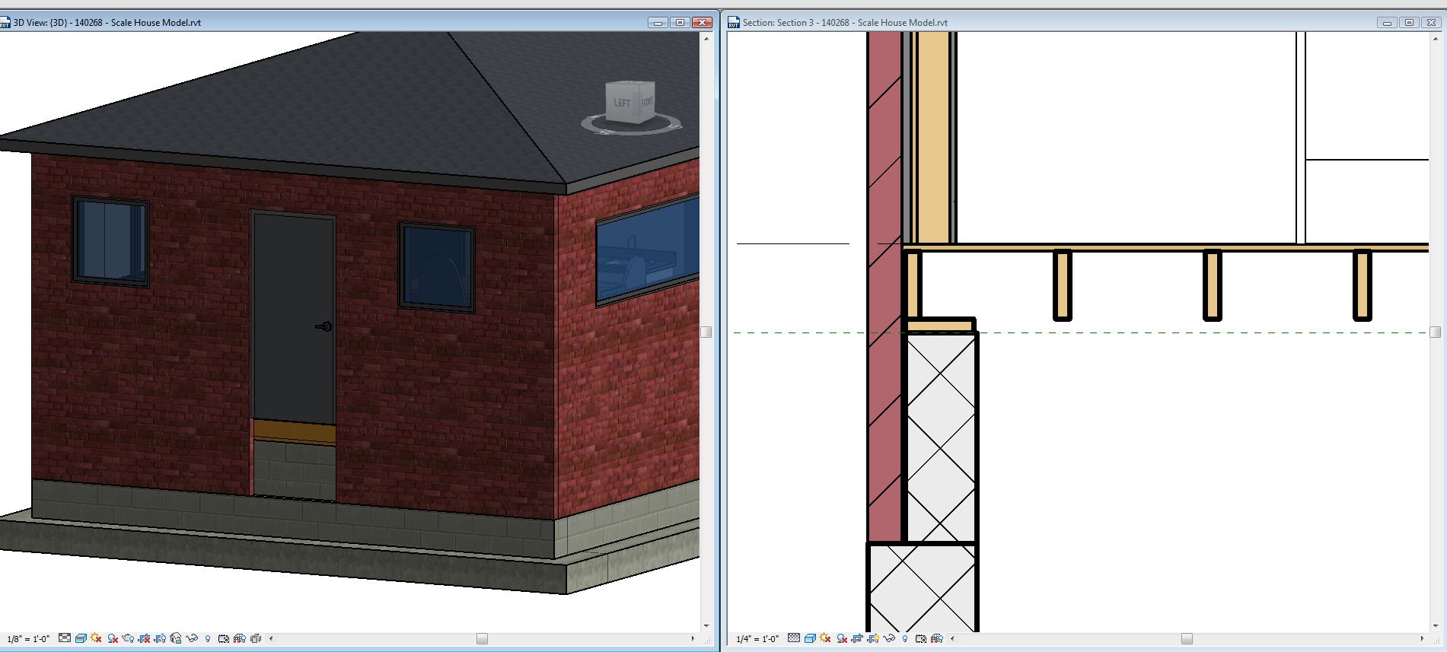Click the LEFT face of the ViewCube
Viewport: 1447px width, 652px height.
pos(621,103)
